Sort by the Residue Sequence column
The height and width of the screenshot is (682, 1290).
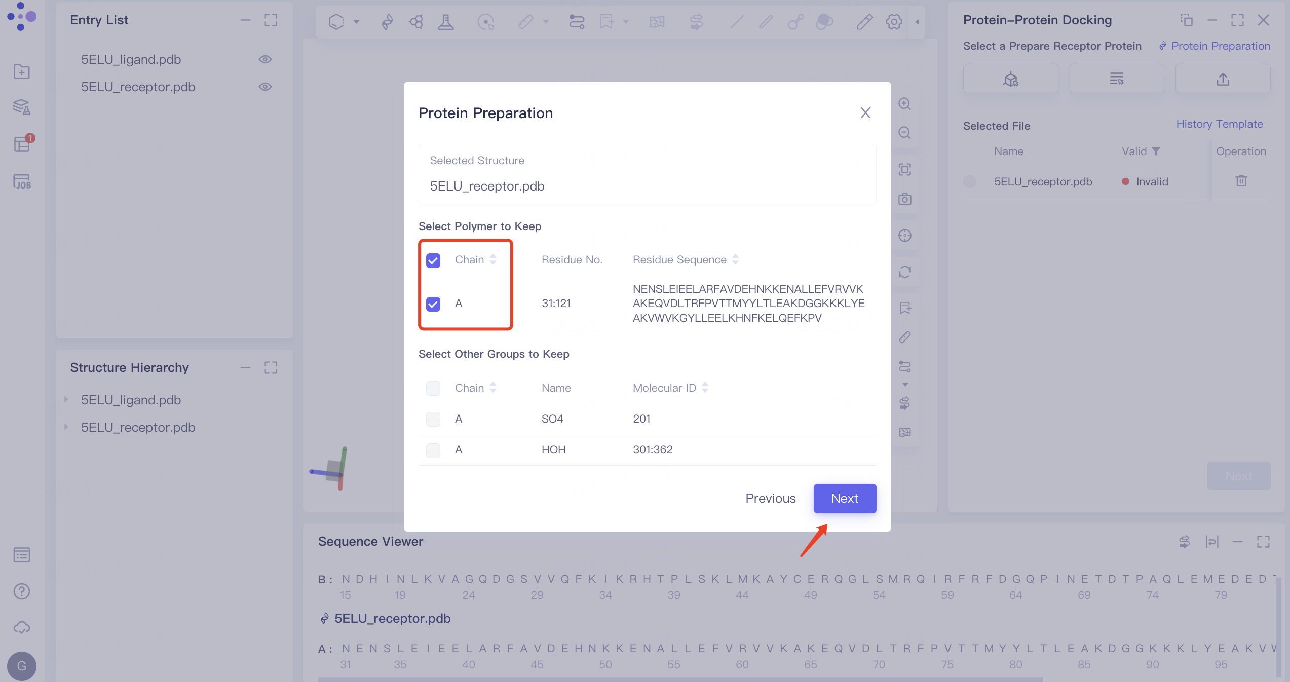[x=736, y=259]
